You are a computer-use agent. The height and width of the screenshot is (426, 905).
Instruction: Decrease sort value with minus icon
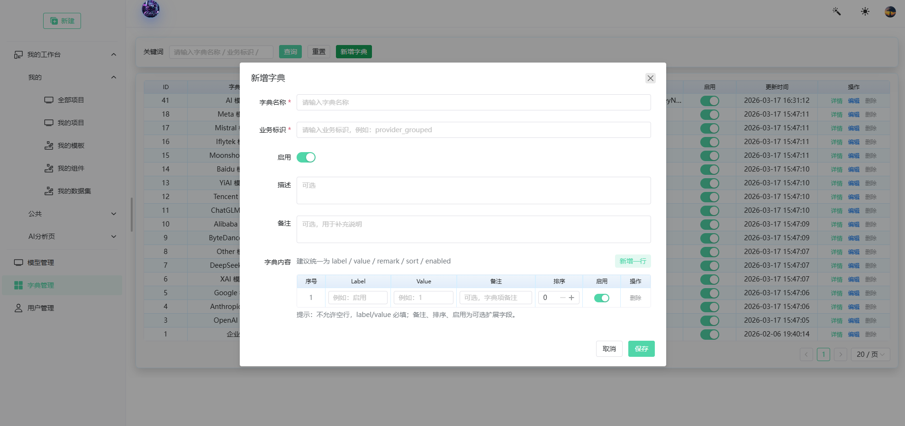pyautogui.click(x=562, y=298)
